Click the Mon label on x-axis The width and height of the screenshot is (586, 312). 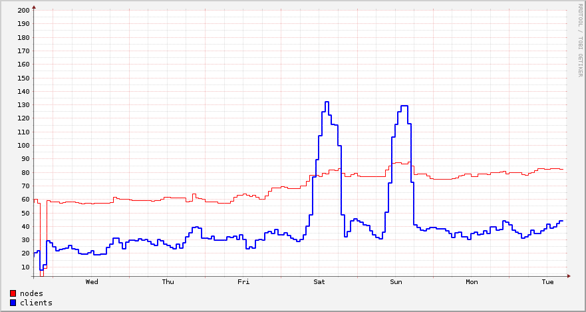click(472, 282)
